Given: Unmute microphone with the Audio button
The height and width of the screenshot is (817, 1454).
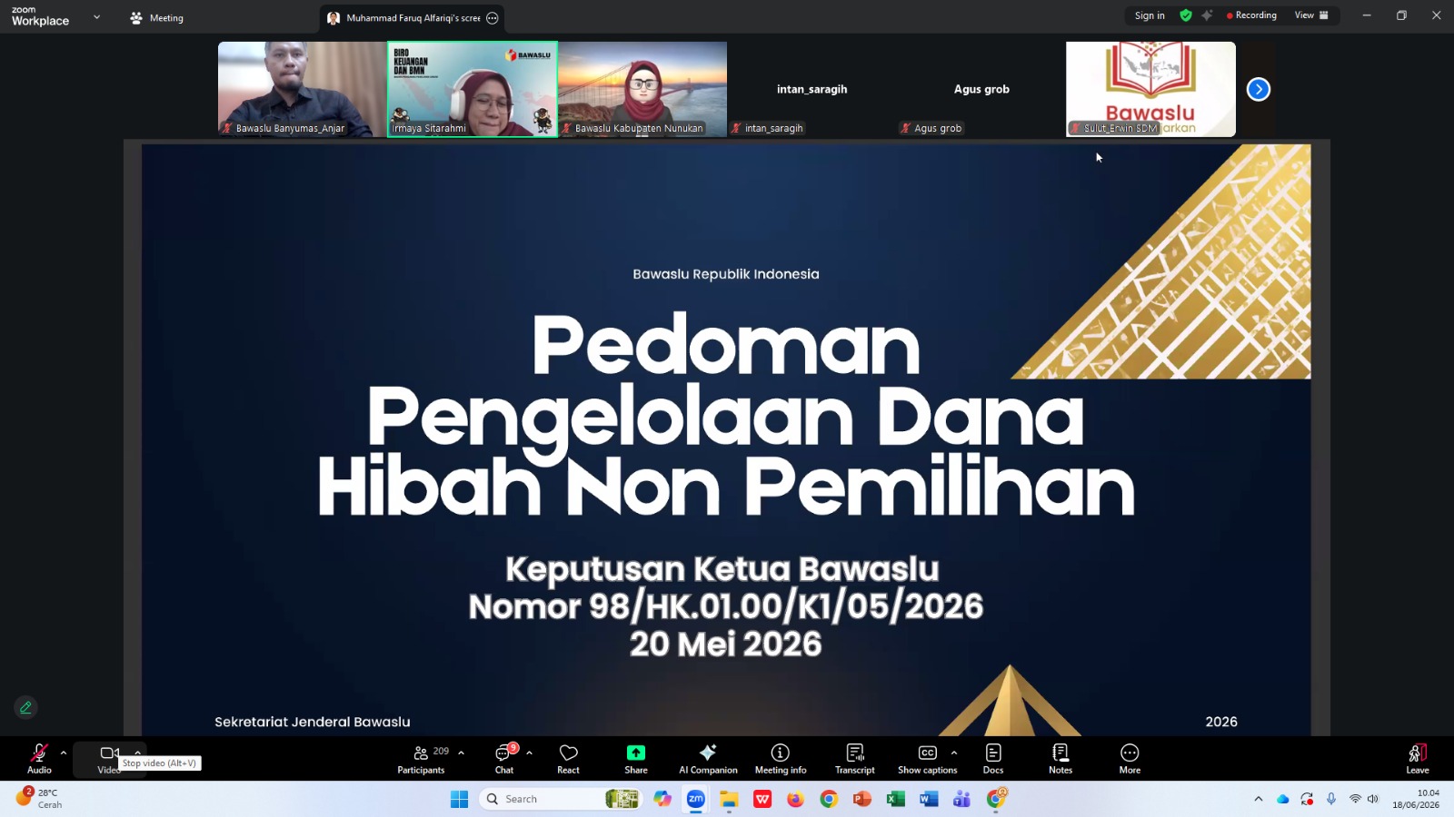Looking at the screenshot, I should point(39,759).
